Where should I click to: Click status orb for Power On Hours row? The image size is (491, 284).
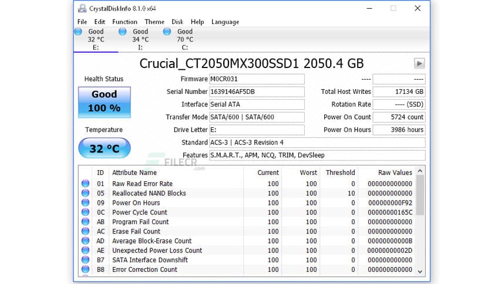85,202
